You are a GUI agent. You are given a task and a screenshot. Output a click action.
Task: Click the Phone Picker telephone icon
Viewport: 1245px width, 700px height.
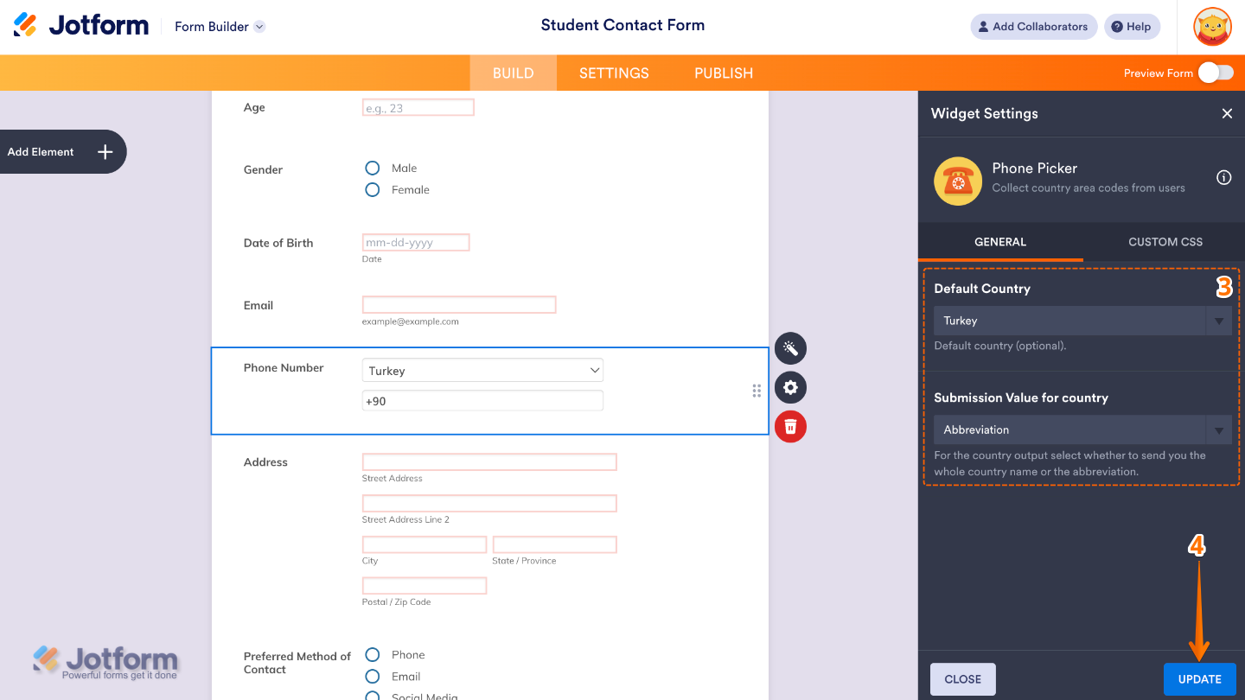tap(957, 181)
